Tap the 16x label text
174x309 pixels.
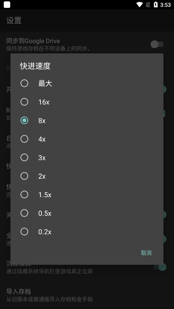pos(44,102)
